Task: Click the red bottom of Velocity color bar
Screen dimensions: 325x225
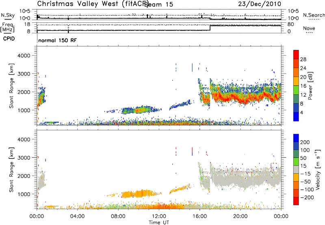Action: (x=296, y=201)
